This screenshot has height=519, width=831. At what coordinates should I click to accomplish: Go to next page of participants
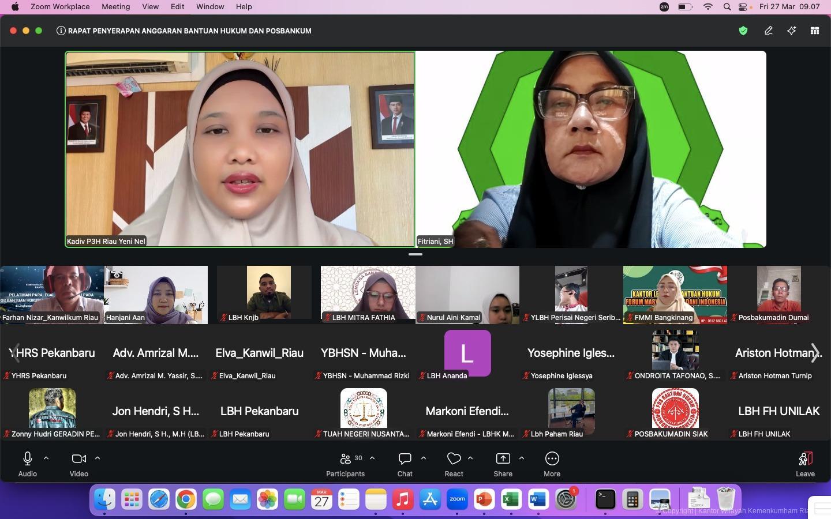[x=815, y=353]
